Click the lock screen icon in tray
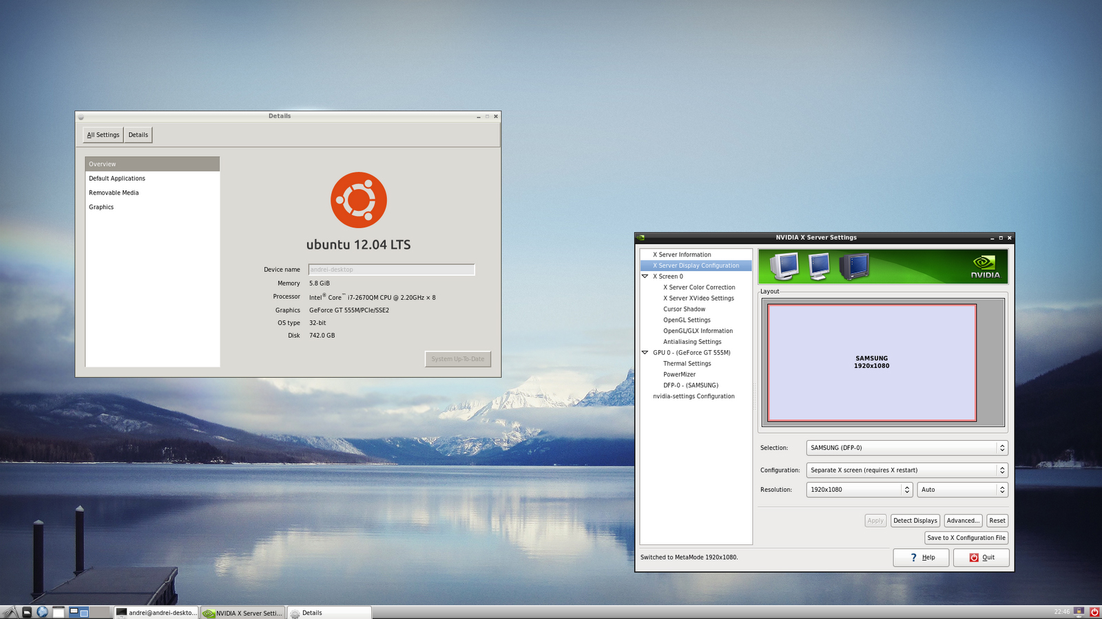The height and width of the screenshot is (619, 1102). click(1079, 612)
